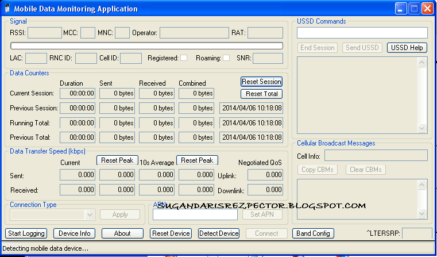Click USSD response scrollbar up arrow

[x=421, y=62]
